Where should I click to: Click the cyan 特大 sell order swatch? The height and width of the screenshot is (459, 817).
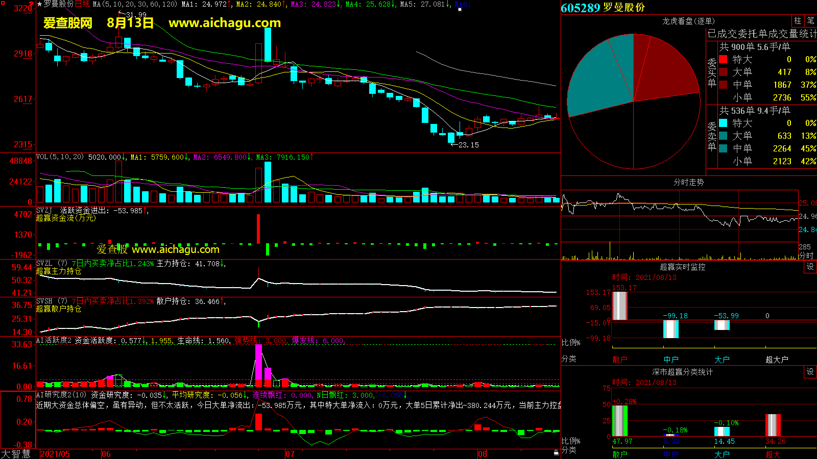click(x=723, y=123)
